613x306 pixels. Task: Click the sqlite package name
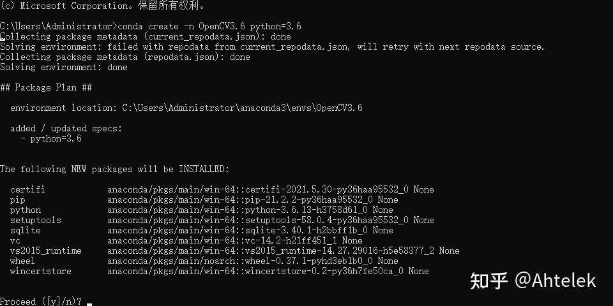coord(26,230)
